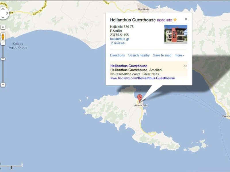Click the phone number 23770-51155

click(x=119, y=35)
